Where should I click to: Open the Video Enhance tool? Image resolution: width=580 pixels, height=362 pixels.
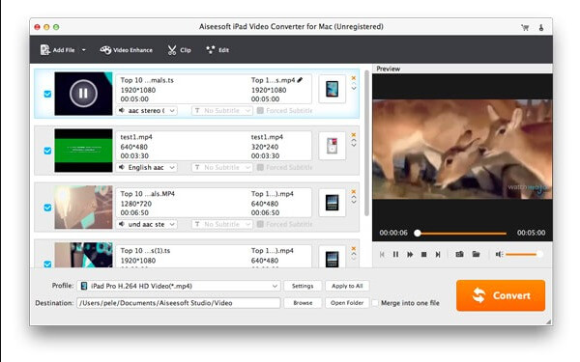[x=126, y=50]
